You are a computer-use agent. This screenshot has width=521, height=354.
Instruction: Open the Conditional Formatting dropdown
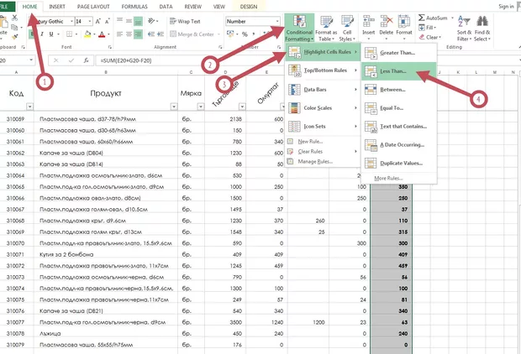click(300, 28)
